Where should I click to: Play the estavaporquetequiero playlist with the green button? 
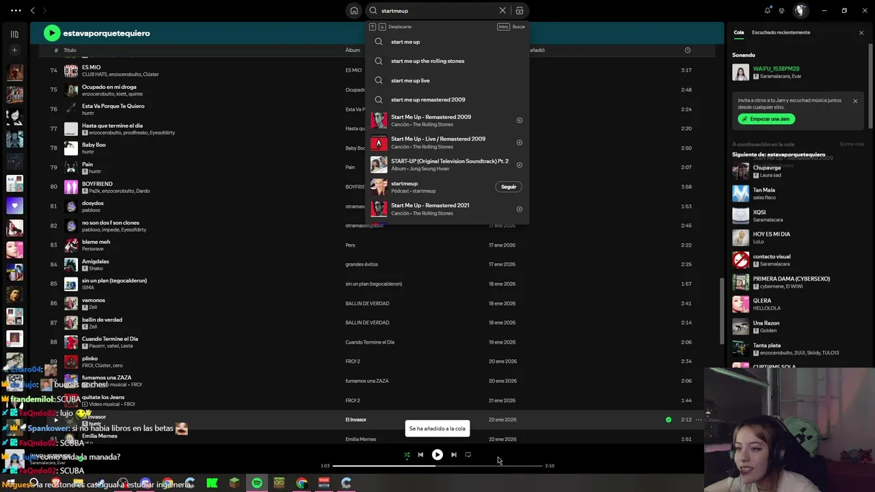click(x=52, y=33)
